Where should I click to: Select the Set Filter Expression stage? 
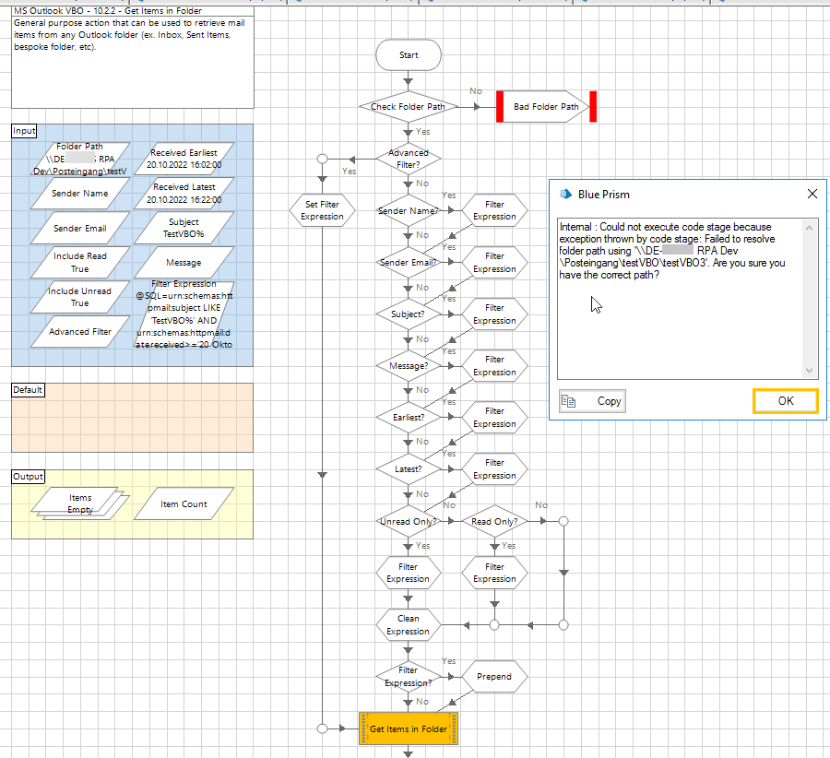pyautogui.click(x=322, y=210)
